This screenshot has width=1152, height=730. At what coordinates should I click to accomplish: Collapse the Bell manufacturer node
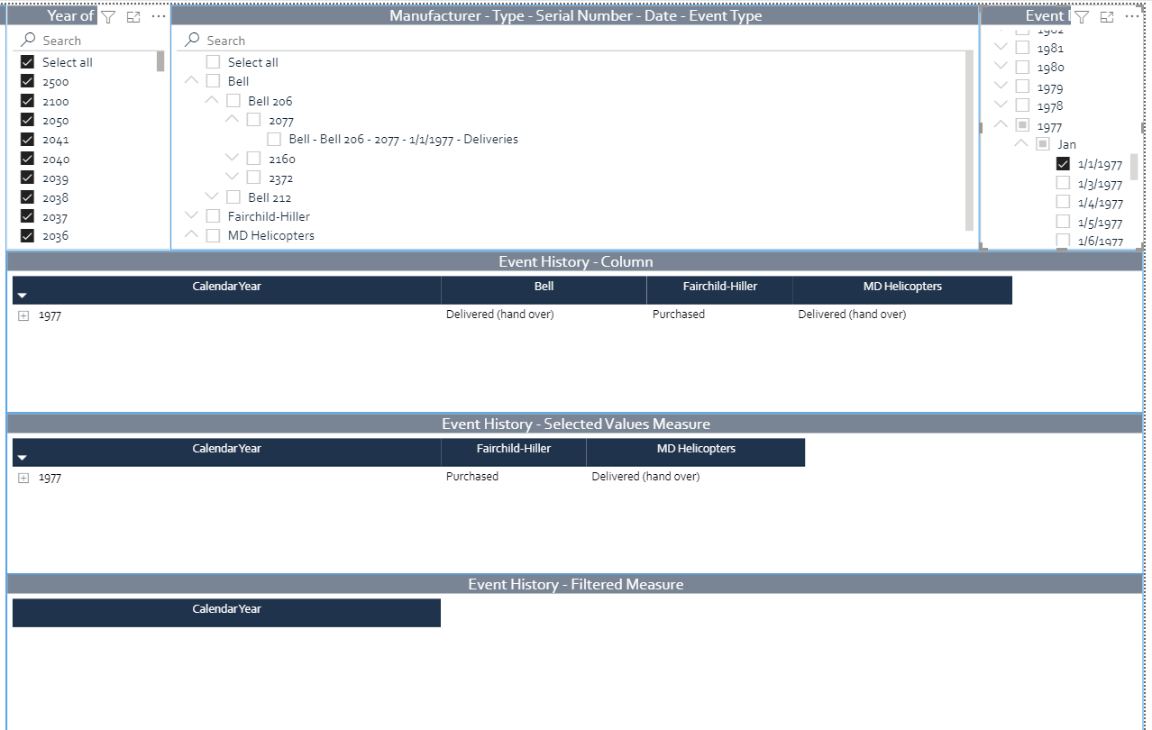pos(191,81)
